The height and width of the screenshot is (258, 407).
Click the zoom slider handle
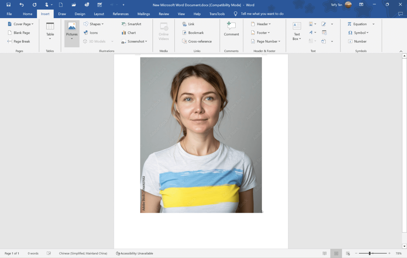(x=369, y=253)
